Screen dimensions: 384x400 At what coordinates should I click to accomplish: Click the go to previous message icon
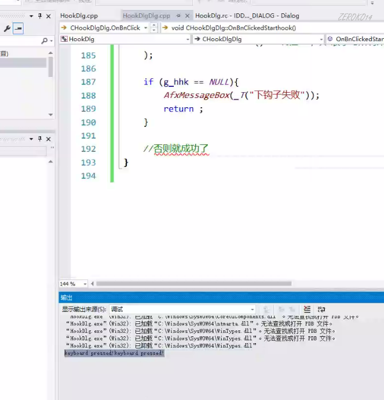click(x=281, y=310)
